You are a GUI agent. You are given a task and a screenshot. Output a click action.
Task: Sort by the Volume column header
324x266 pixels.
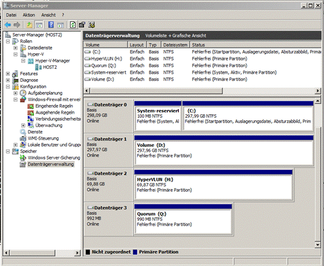coord(106,45)
